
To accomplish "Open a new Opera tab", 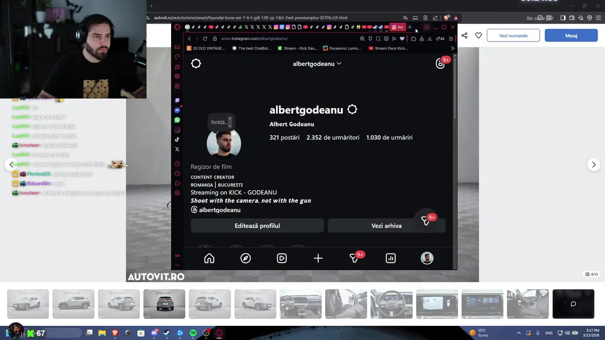I will coord(410,27).
